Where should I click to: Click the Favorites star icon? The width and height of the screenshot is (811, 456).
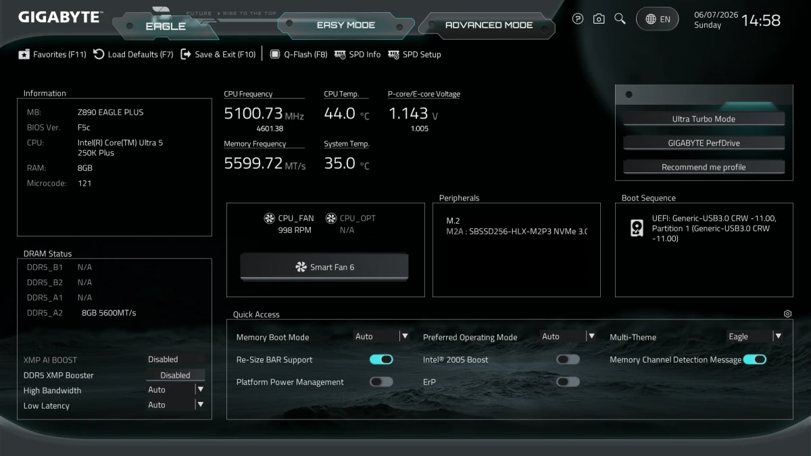click(24, 55)
